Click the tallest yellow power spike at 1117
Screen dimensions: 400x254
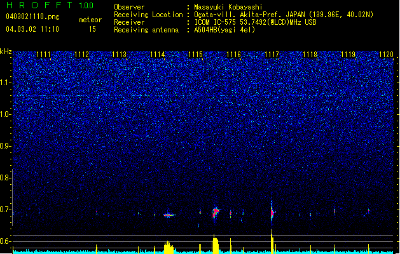point(272,242)
